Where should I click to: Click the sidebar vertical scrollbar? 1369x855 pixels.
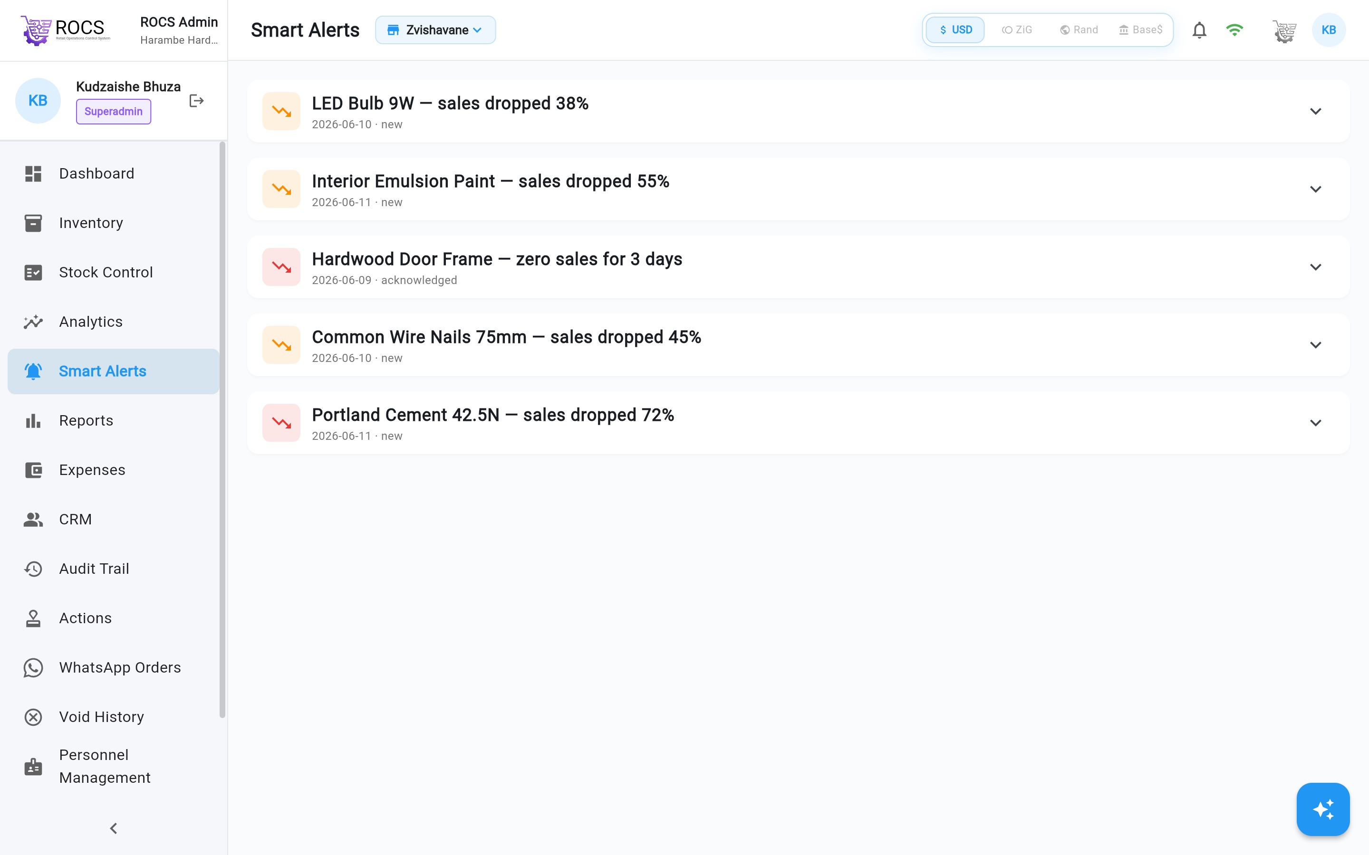click(x=222, y=430)
